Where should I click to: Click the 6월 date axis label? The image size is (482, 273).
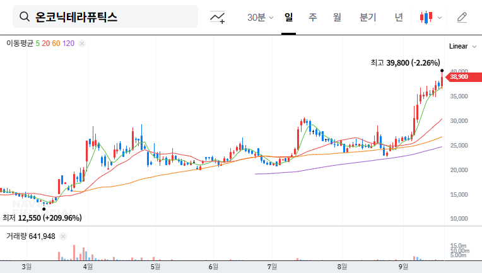[213, 267]
